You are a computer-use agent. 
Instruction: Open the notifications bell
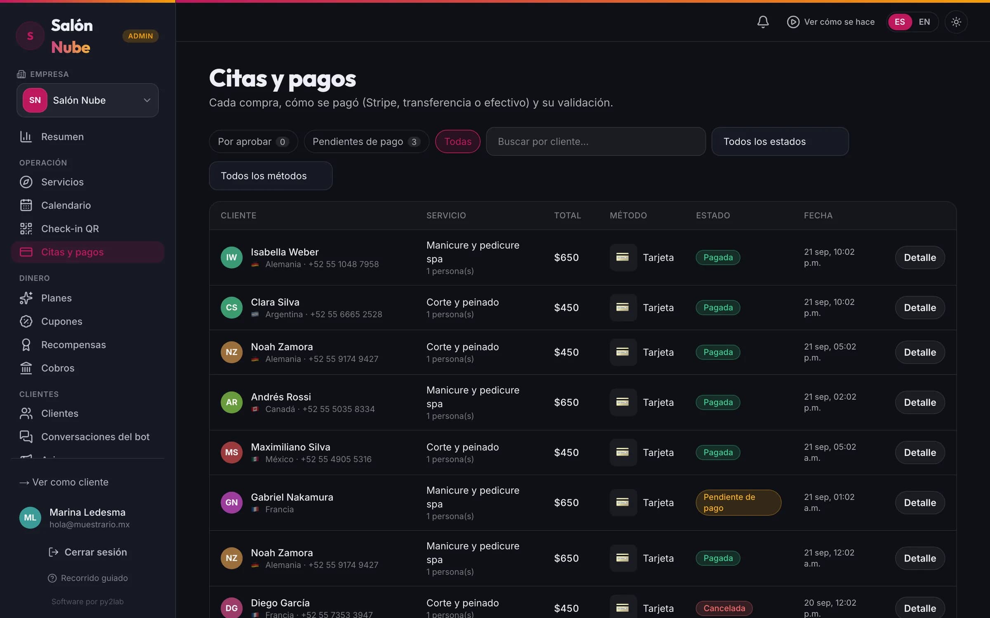click(x=763, y=22)
